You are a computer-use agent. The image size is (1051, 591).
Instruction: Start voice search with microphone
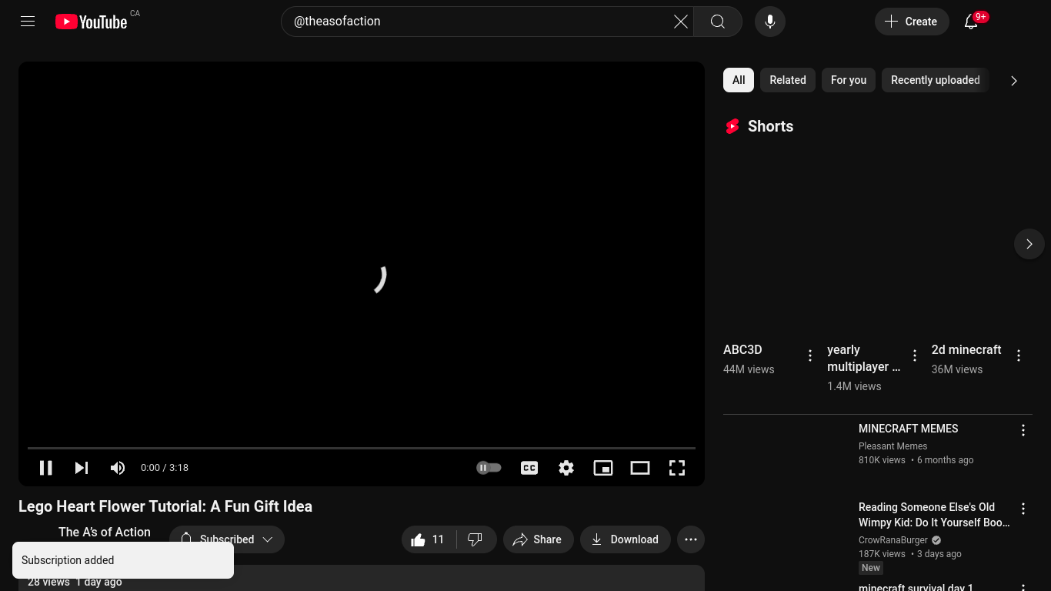point(770,22)
